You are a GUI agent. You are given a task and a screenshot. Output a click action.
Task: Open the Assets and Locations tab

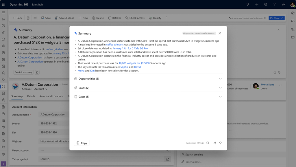(x=51, y=96)
